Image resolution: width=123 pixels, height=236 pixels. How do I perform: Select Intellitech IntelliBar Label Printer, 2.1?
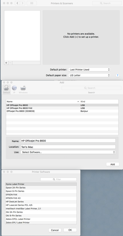tap(41, 209)
